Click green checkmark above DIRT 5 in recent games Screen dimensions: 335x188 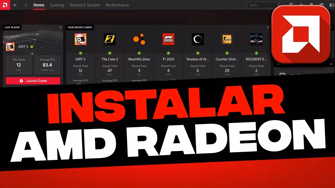[x=80, y=53]
